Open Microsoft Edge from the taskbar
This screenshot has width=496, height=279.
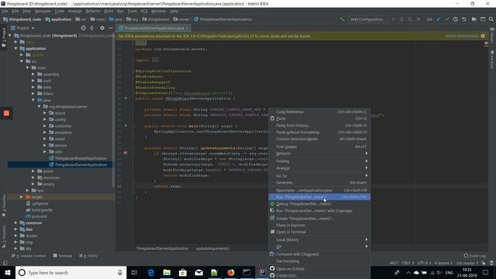[151, 273]
